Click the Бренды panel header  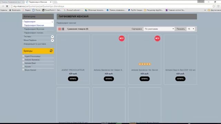point(38,51)
